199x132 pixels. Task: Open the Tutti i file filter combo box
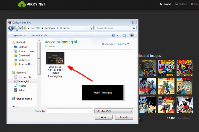click(114, 111)
